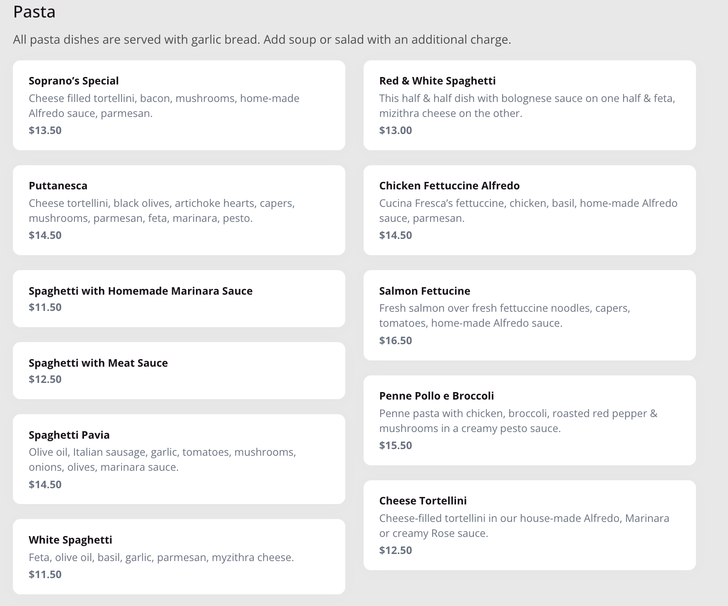This screenshot has height=606, width=728.
Task: Click the Puttanesca ingredients description
Action: (161, 211)
